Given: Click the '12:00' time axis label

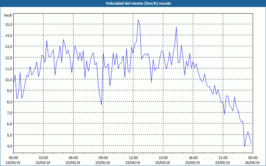Looking at the screenshot, I should click(133, 158).
